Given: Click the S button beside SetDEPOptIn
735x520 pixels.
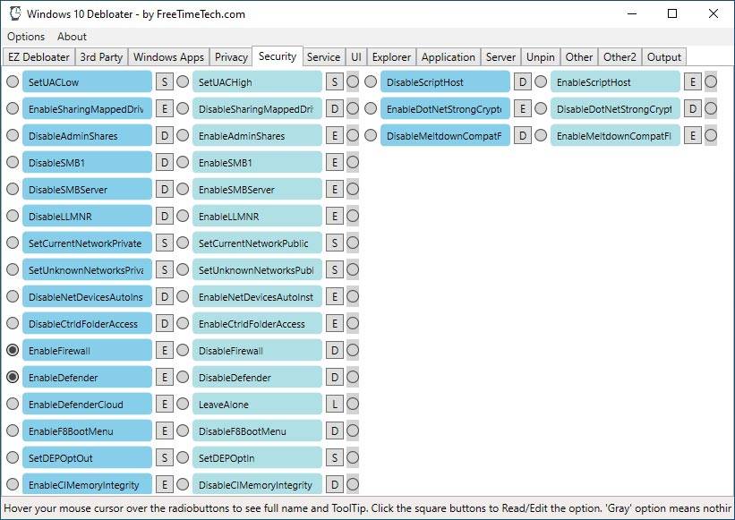Looking at the screenshot, I should [x=335, y=457].
